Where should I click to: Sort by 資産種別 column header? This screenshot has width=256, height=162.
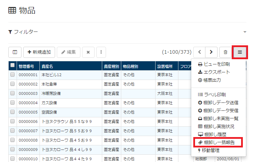111,66
